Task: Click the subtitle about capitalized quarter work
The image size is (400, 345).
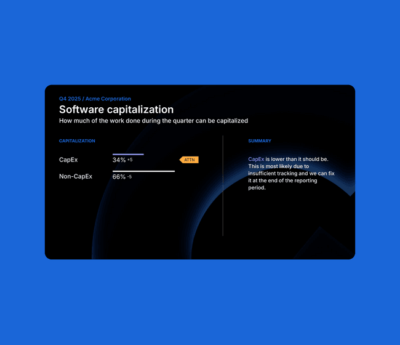Action: 153,121
